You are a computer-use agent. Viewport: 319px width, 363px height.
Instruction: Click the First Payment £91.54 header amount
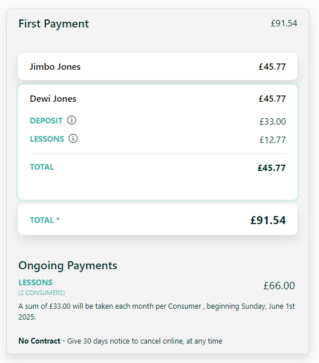(284, 23)
